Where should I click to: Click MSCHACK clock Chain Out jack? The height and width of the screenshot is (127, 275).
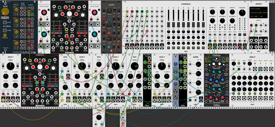pyautogui.click(x=5, y=50)
